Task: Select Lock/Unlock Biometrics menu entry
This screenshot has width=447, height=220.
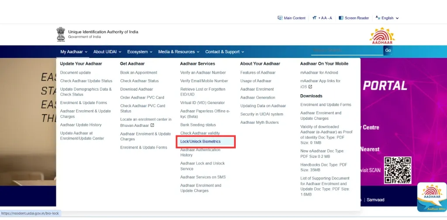Action: (x=200, y=142)
